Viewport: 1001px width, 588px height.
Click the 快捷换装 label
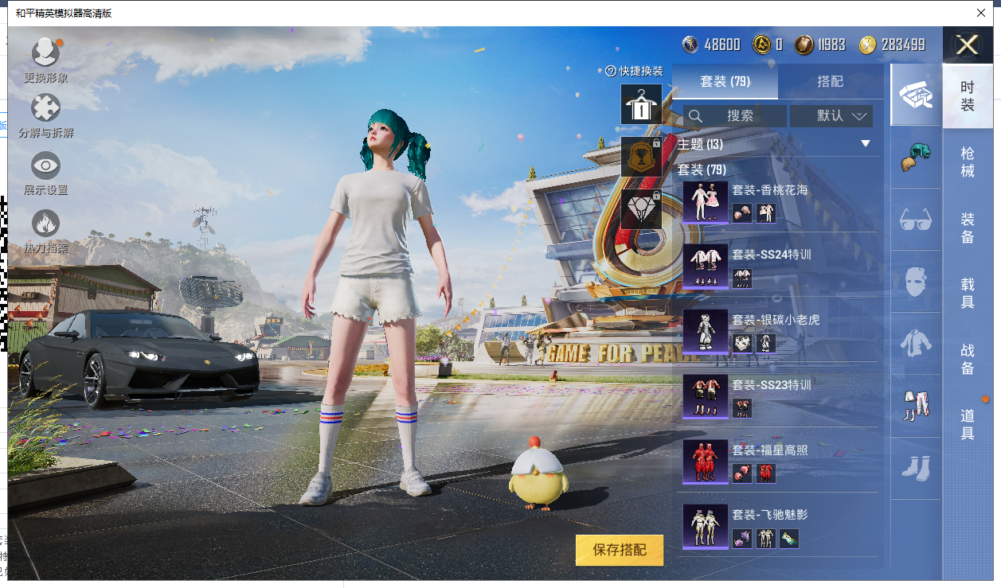(x=641, y=71)
